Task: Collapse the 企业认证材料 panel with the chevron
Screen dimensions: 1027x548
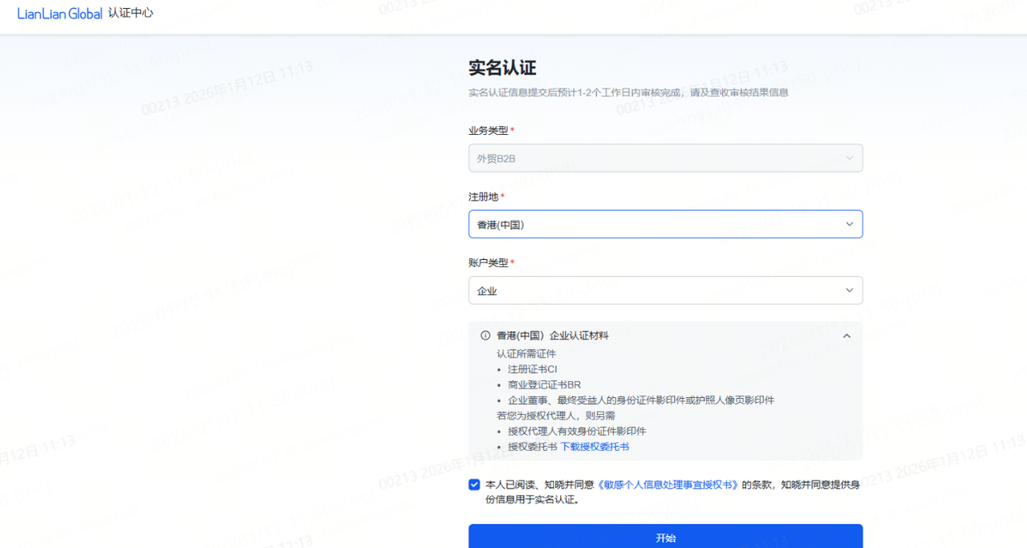Action: coord(846,336)
